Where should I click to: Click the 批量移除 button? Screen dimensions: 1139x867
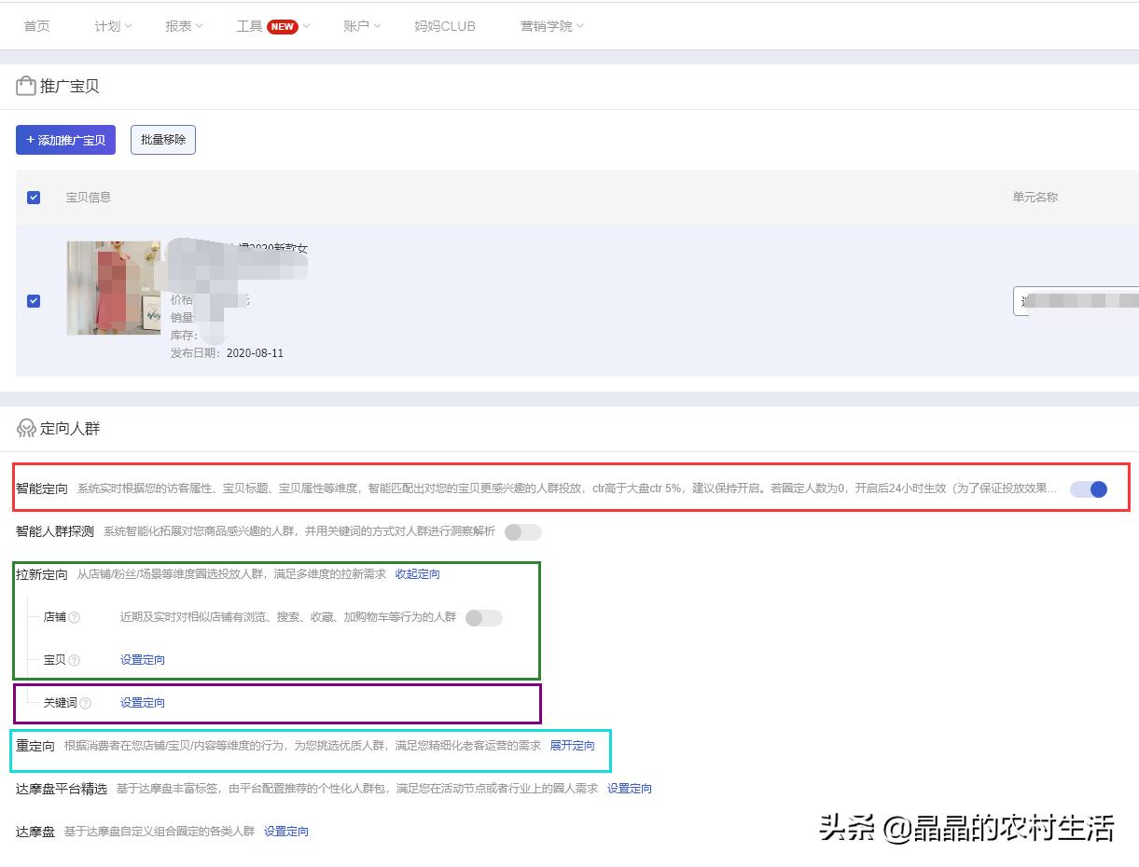(162, 139)
